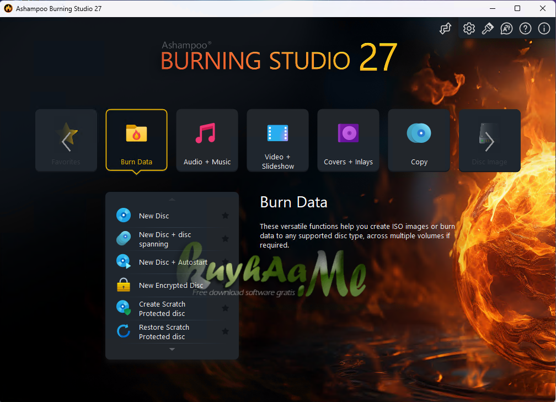The image size is (556, 402).
Task: Click the music note share icon
Action: click(x=445, y=28)
